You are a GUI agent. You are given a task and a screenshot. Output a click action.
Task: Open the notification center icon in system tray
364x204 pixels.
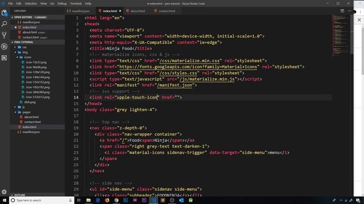tap(358, 200)
